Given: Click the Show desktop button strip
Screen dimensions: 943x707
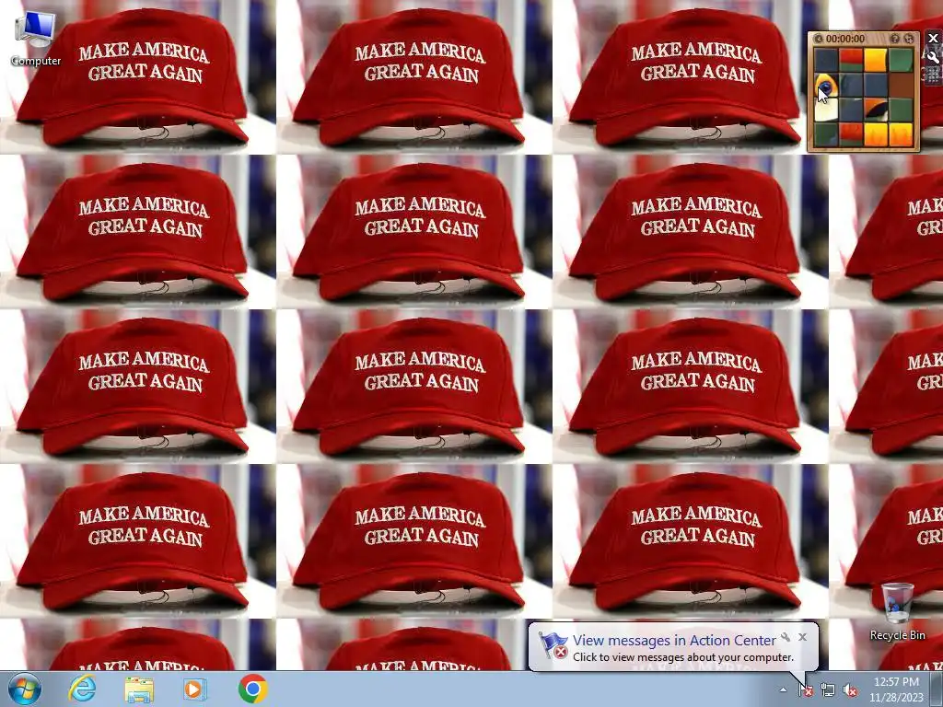Looking at the screenshot, I should (937, 689).
